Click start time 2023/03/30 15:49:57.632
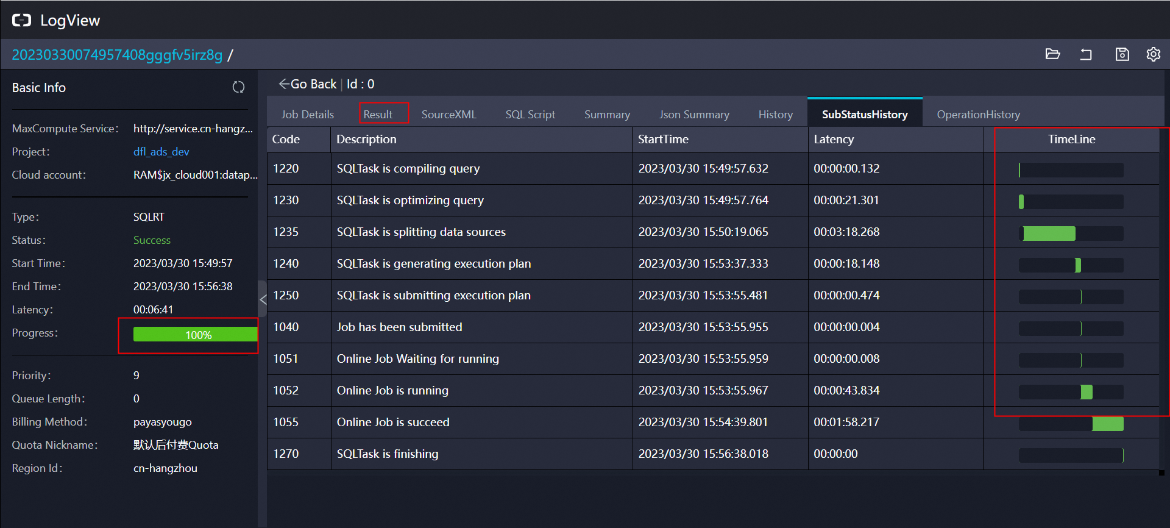1170x528 pixels. [x=703, y=169]
